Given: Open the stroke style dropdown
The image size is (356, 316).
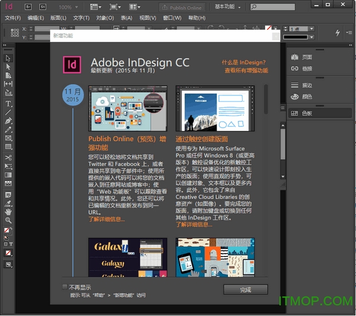Looking at the screenshot, I should click(x=311, y=37).
